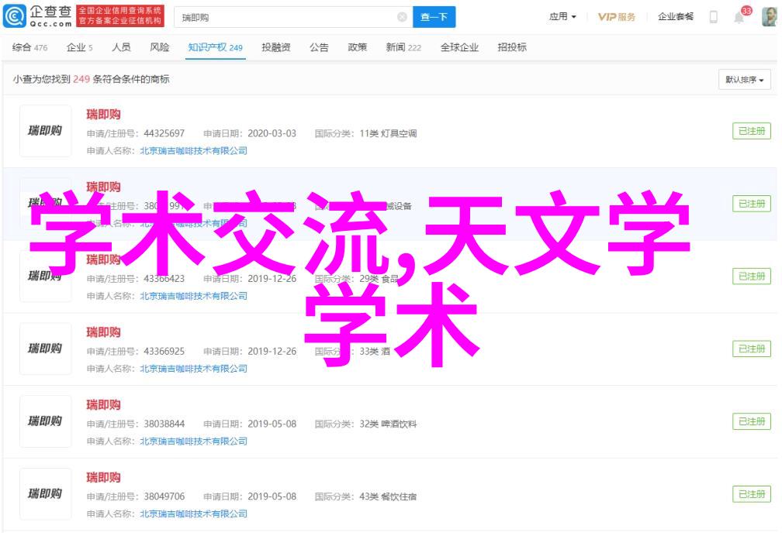This screenshot has width=782, height=536.
Task: Click the 查一下 search button
Action: click(x=434, y=18)
